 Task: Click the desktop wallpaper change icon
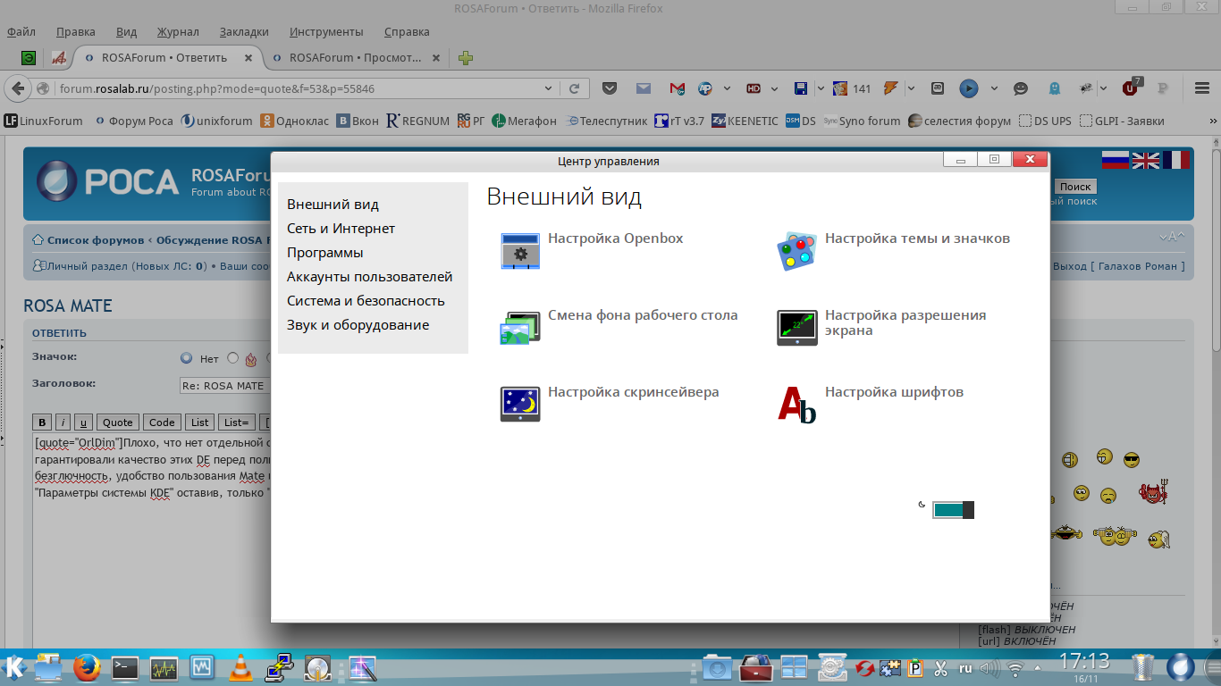(519, 328)
